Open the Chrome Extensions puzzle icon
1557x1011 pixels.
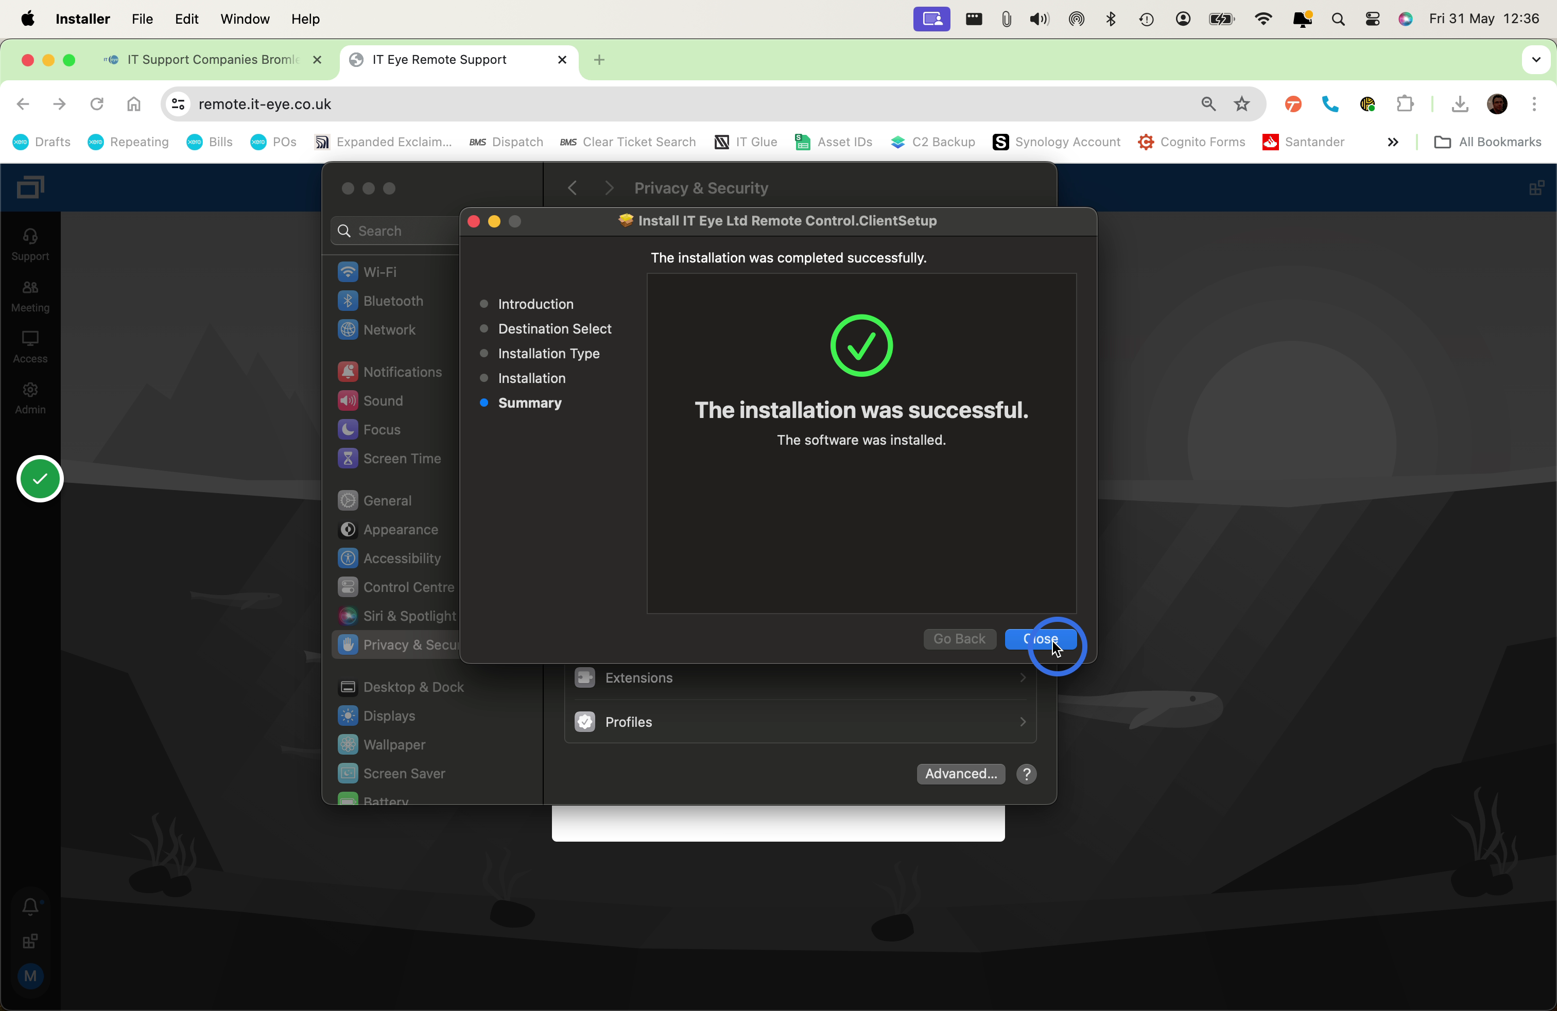(x=1405, y=104)
